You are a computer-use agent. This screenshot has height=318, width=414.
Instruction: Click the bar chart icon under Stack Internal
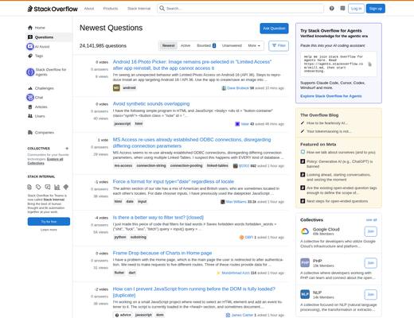coord(57,188)
